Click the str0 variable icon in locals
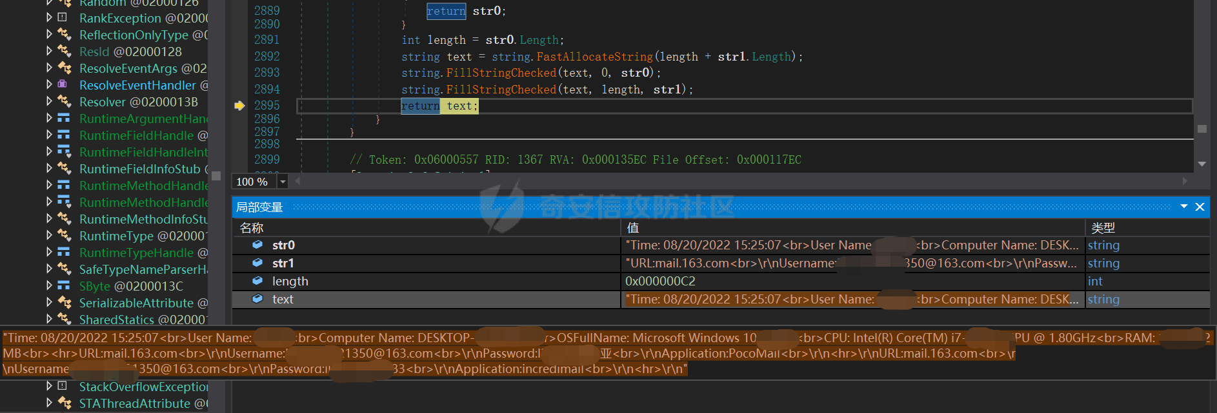1217x413 pixels. pyautogui.click(x=257, y=245)
